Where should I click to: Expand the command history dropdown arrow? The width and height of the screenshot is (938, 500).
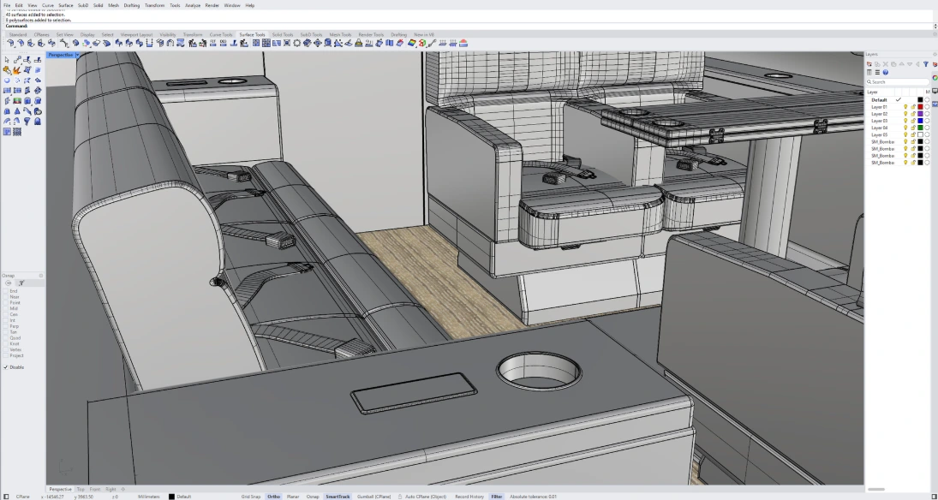pos(935,26)
